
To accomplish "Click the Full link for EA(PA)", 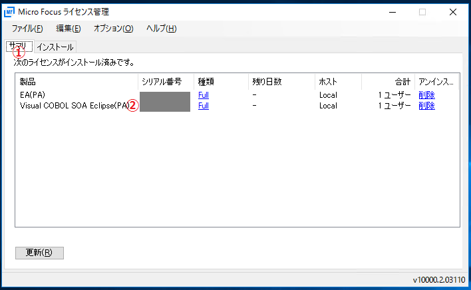I will [x=204, y=95].
